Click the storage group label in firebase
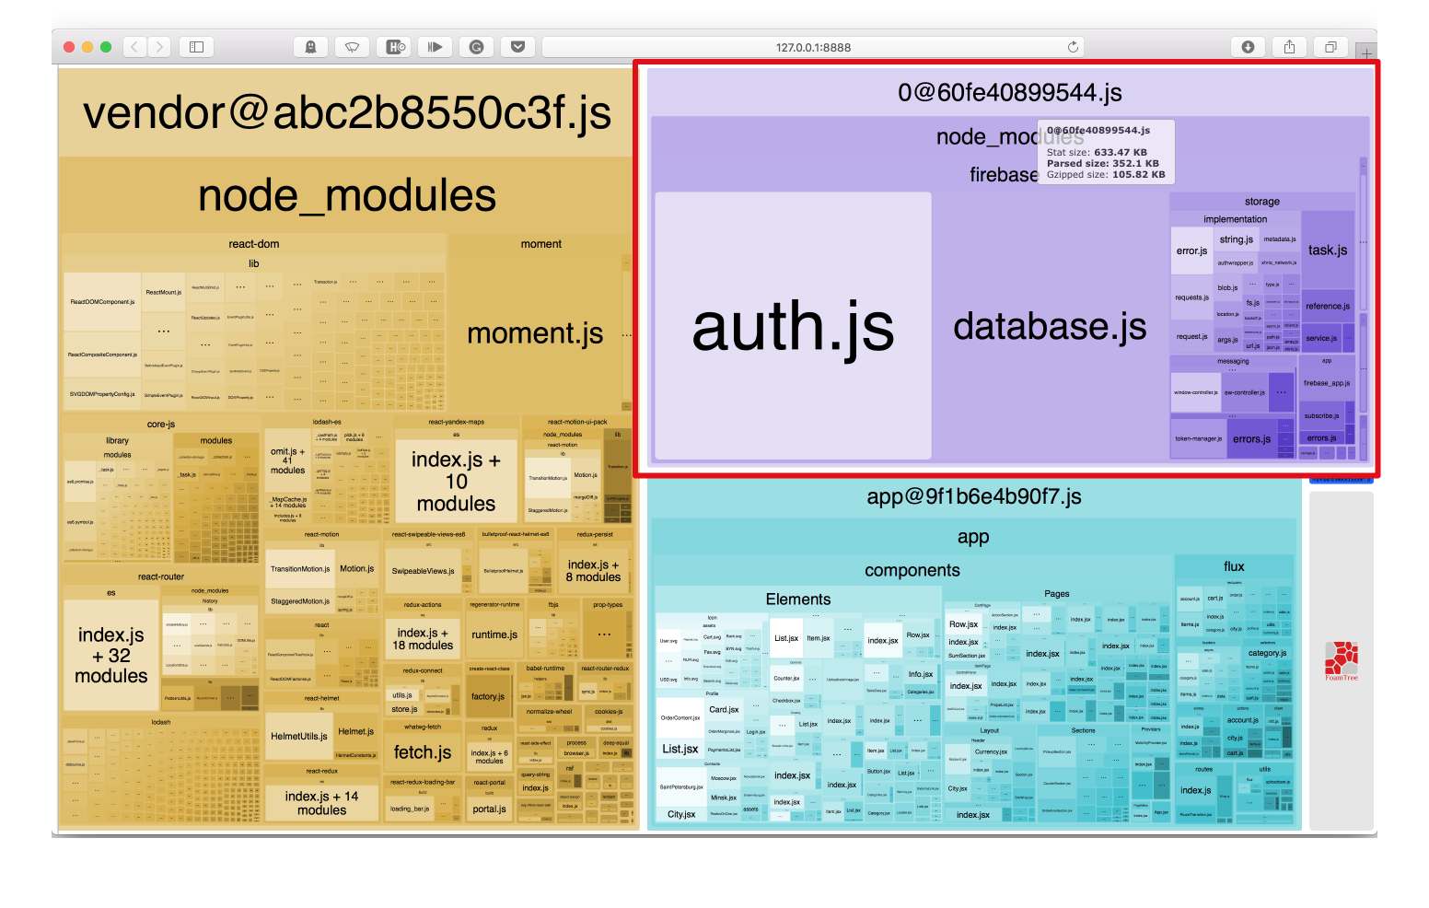The image size is (1429, 908). click(x=1261, y=202)
